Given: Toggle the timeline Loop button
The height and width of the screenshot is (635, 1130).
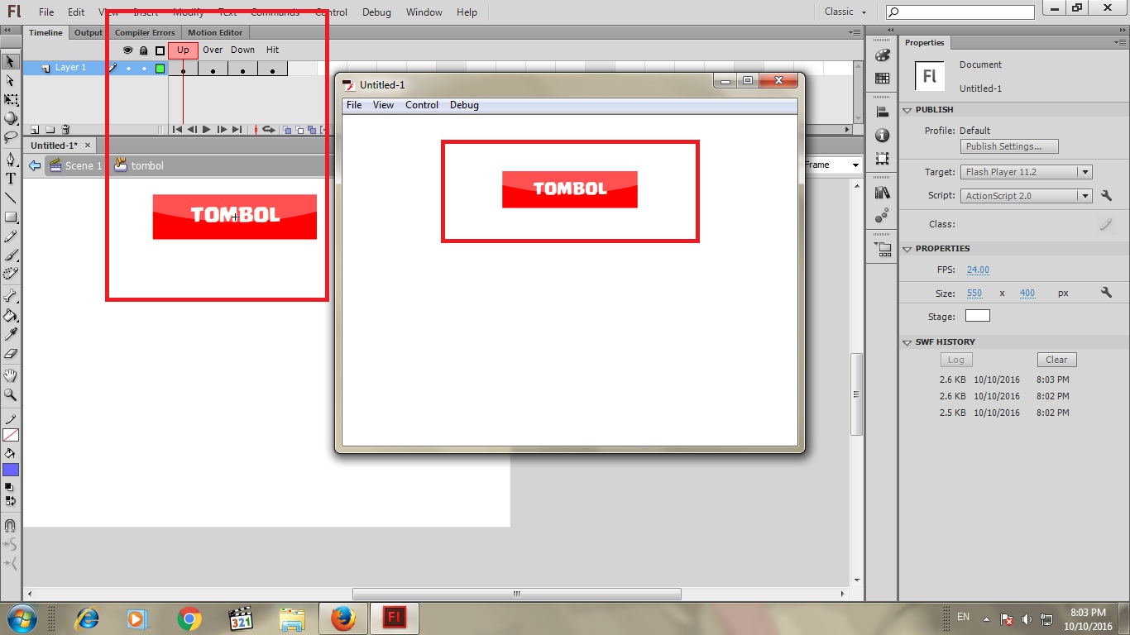Looking at the screenshot, I should tap(268, 130).
